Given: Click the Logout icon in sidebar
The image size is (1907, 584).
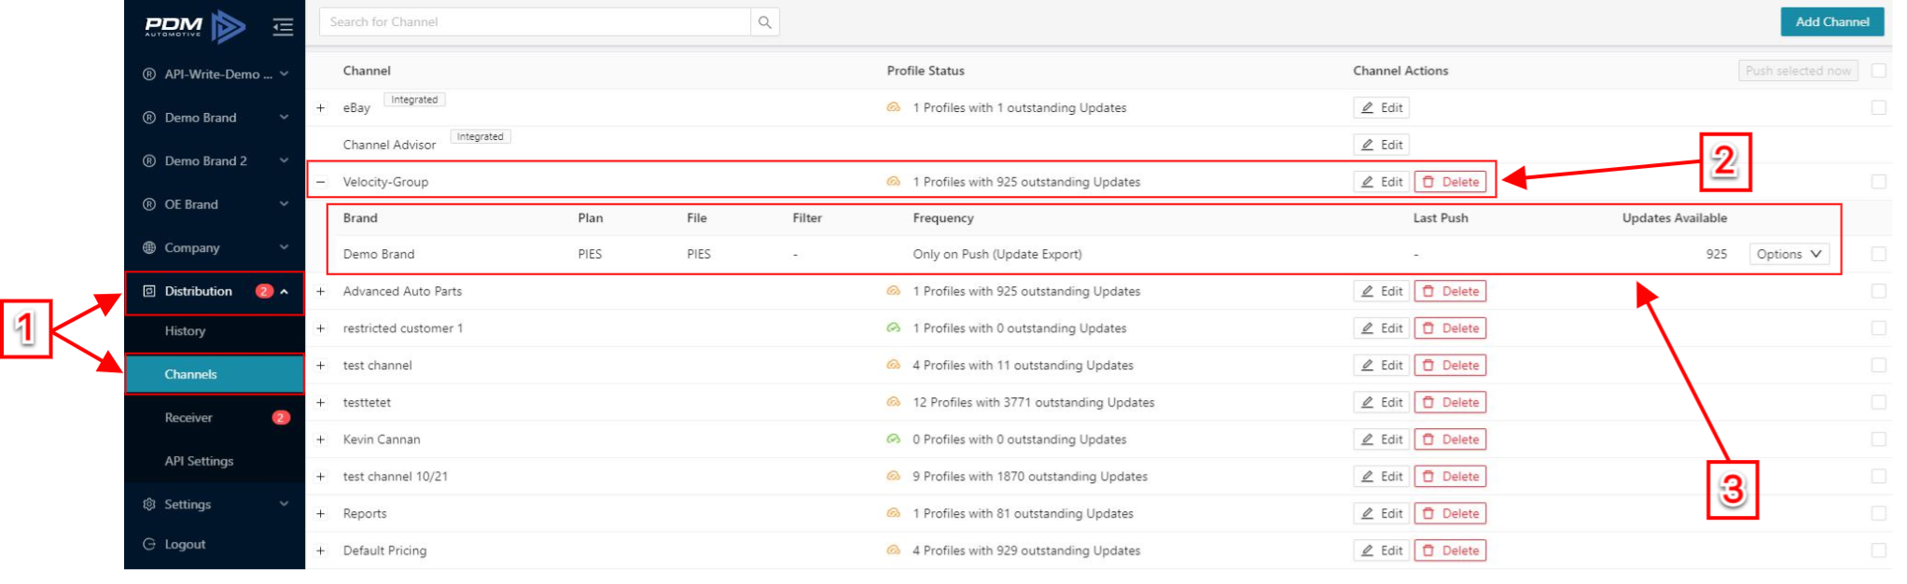Looking at the screenshot, I should [149, 544].
